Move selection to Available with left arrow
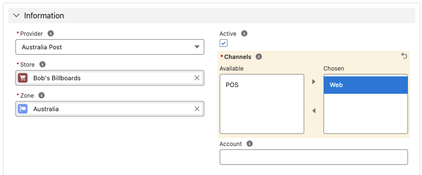This screenshot has width=422, height=175. (x=313, y=111)
